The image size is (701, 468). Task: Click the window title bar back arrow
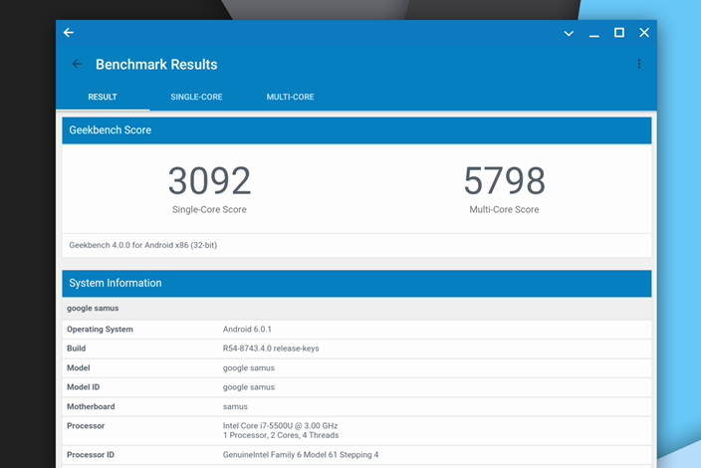pyautogui.click(x=69, y=33)
